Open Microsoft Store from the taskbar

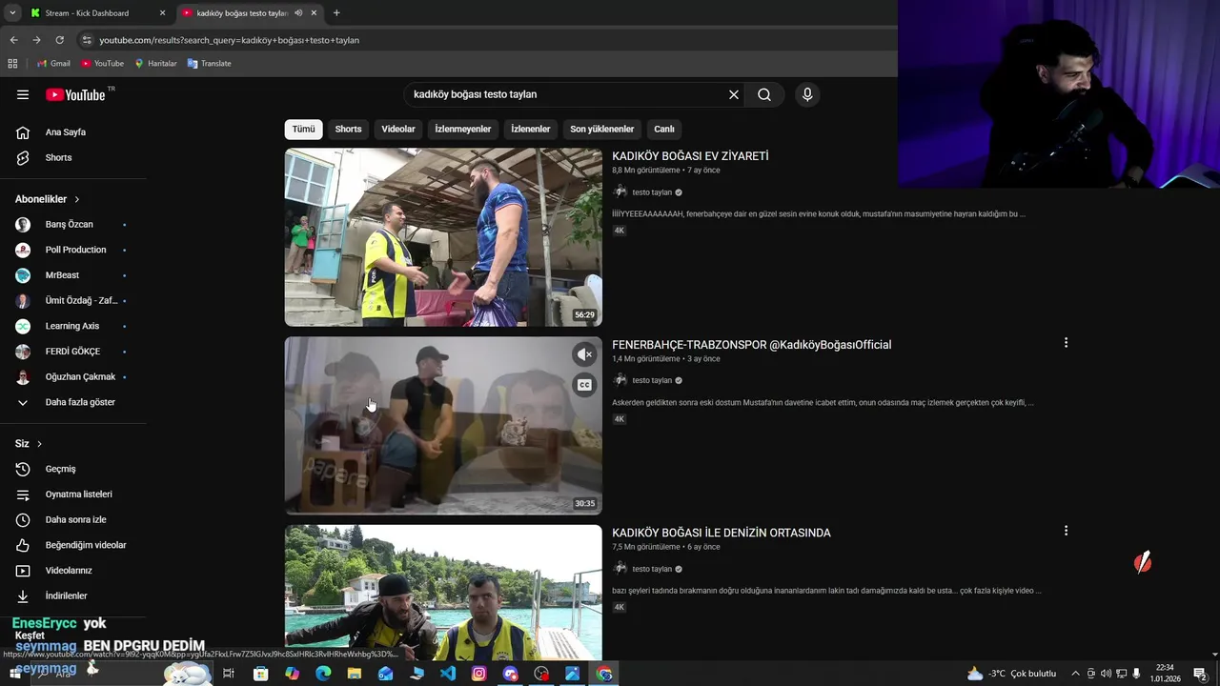[260, 674]
